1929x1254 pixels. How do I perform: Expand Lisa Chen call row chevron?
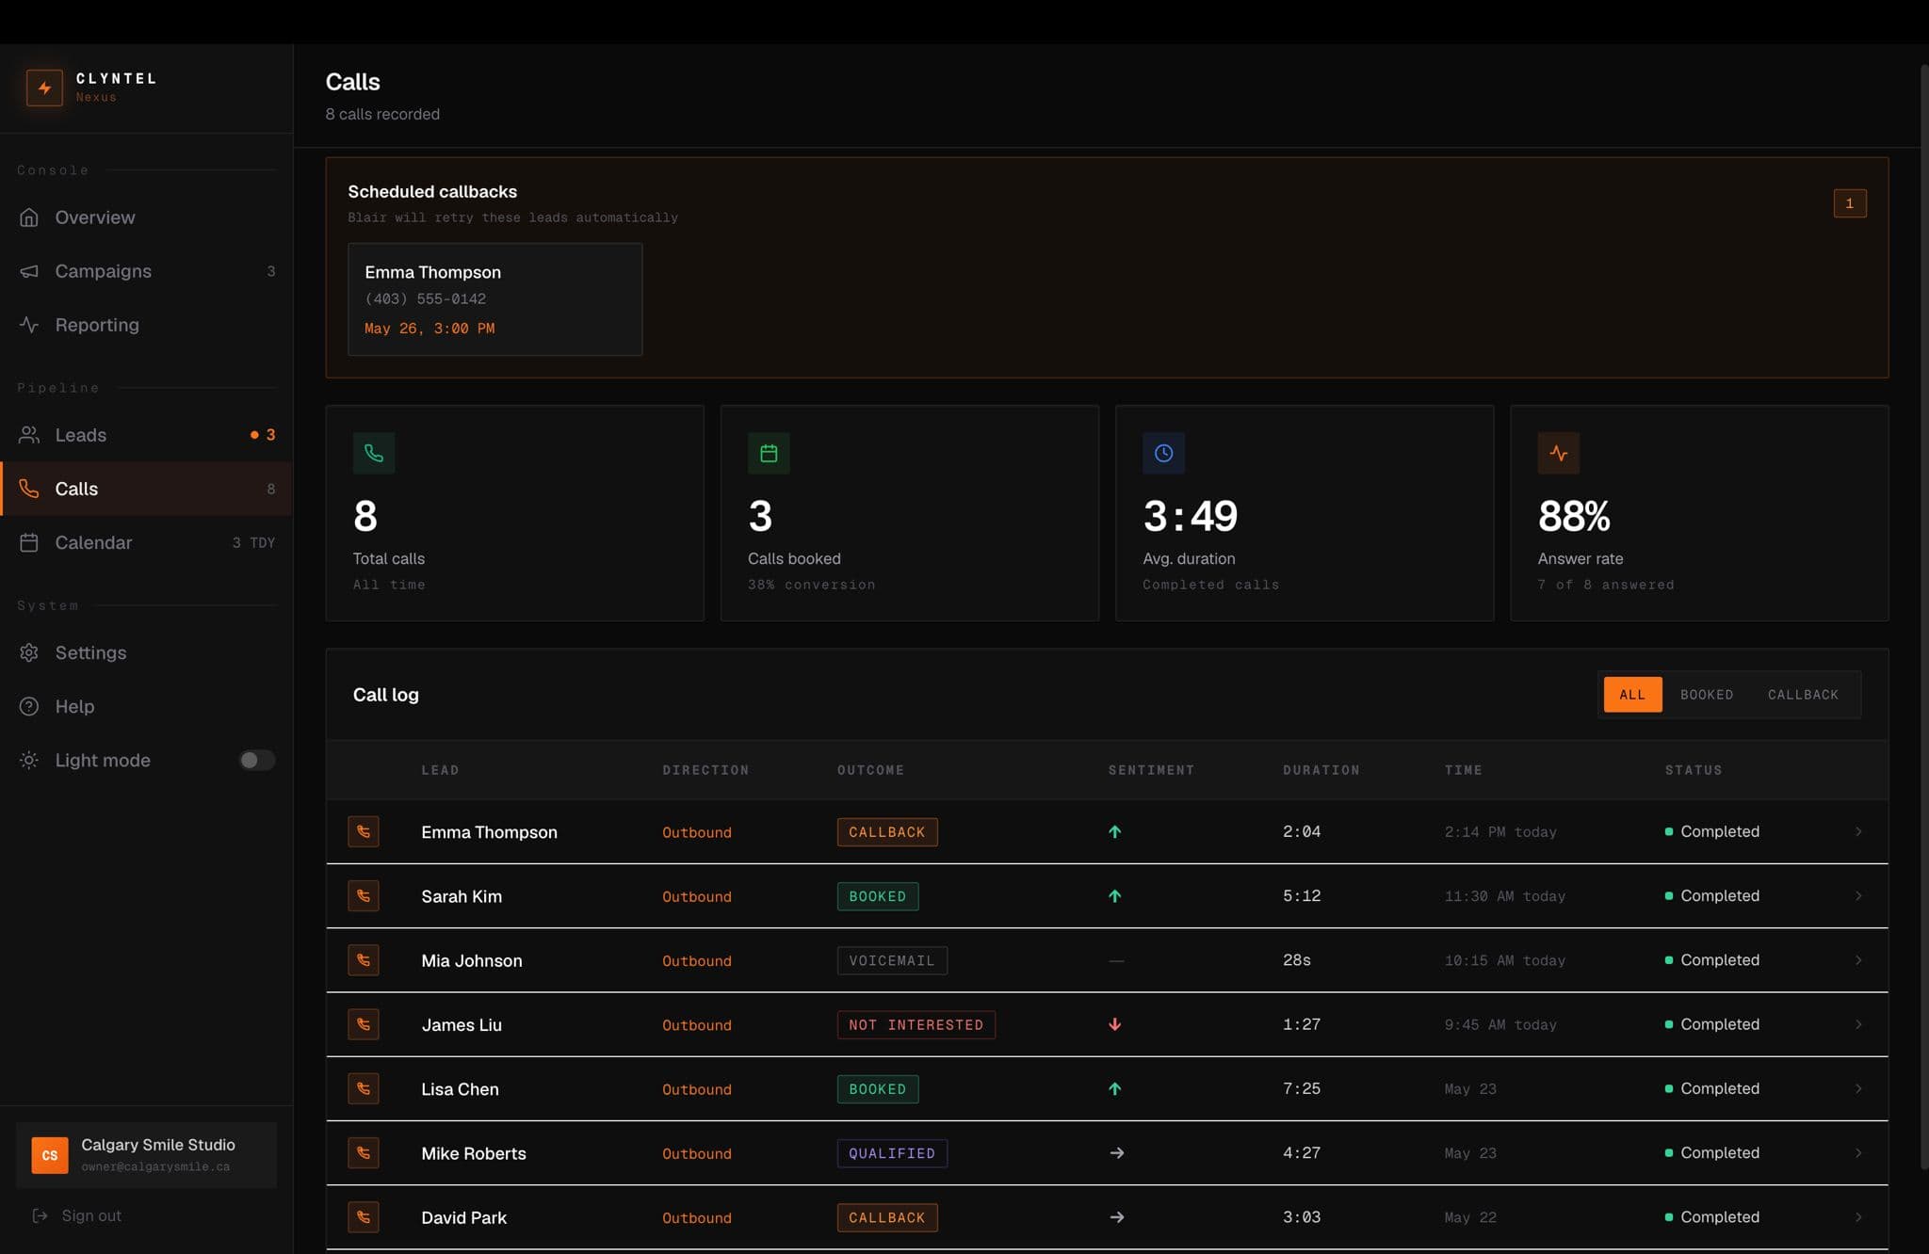point(1858,1088)
